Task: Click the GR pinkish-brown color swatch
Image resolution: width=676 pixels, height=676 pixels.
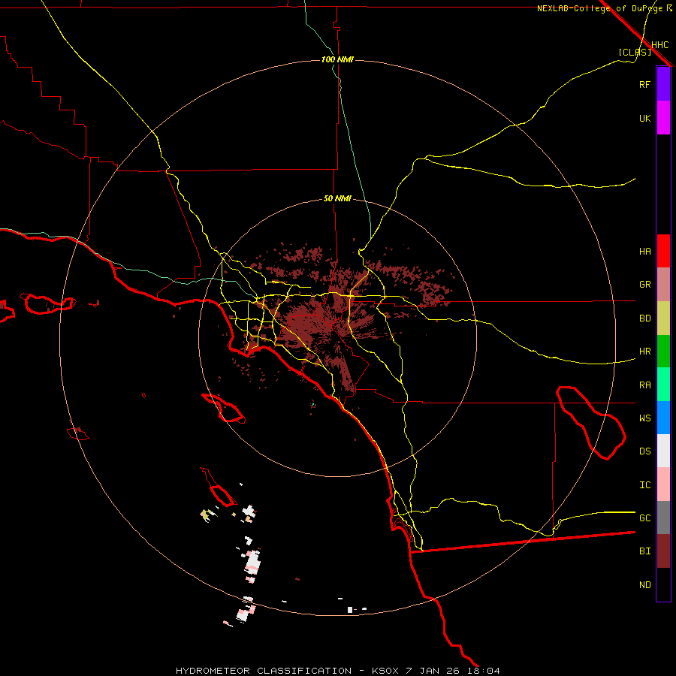Action: [x=663, y=285]
